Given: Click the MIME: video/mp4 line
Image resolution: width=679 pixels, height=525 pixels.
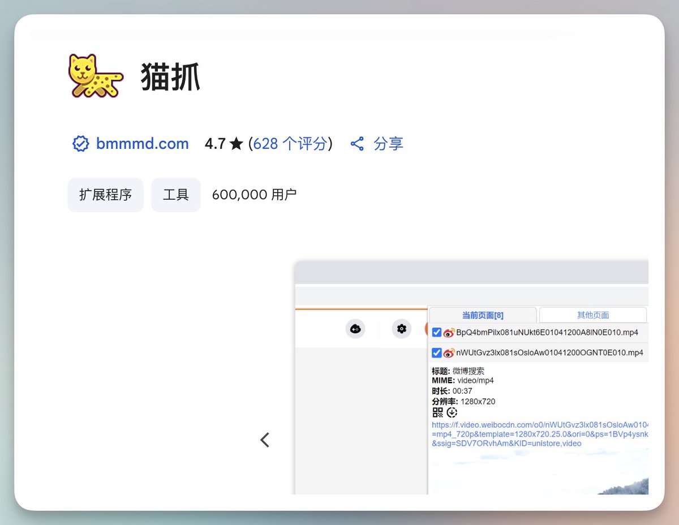Looking at the screenshot, I should 463,381.
